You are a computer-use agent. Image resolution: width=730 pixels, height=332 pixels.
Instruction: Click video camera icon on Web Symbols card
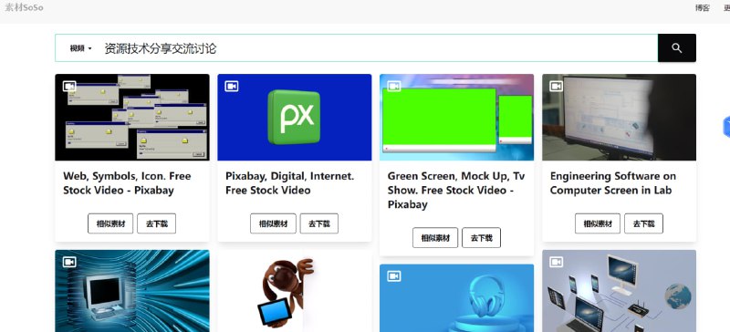click(69, 86)
